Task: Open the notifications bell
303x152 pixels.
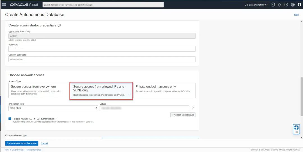Action: tap(279, 5)
